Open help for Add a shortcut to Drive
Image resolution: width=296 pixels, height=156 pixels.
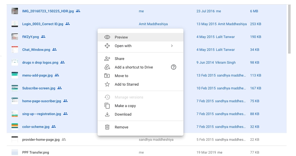173,67
